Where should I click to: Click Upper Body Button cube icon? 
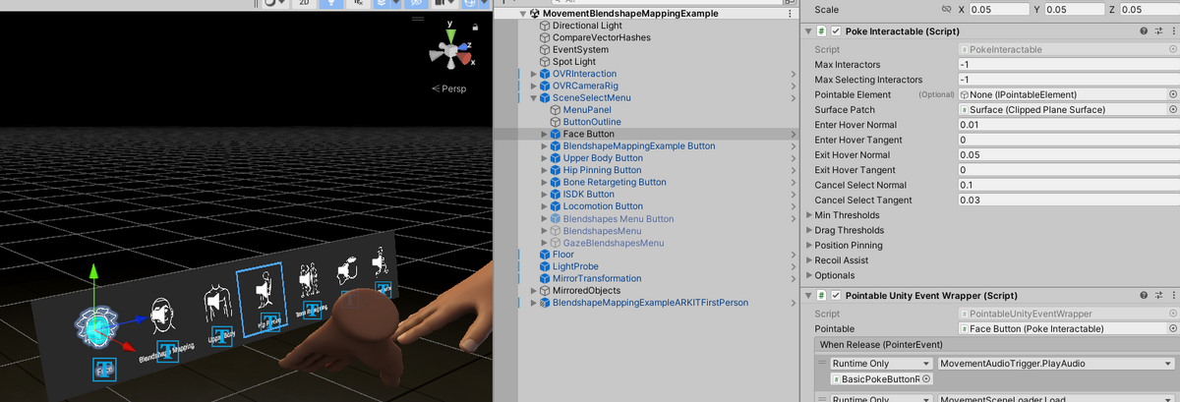[x=556, y=158]
